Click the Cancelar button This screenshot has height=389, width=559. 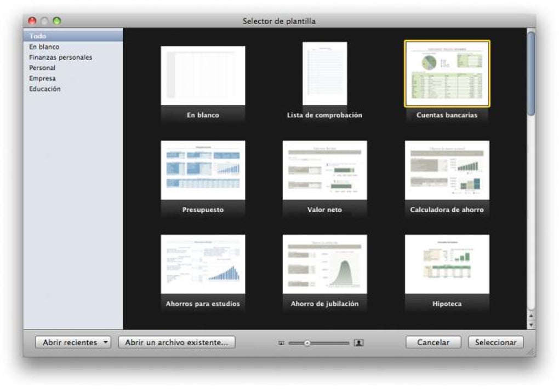(433, 342)
